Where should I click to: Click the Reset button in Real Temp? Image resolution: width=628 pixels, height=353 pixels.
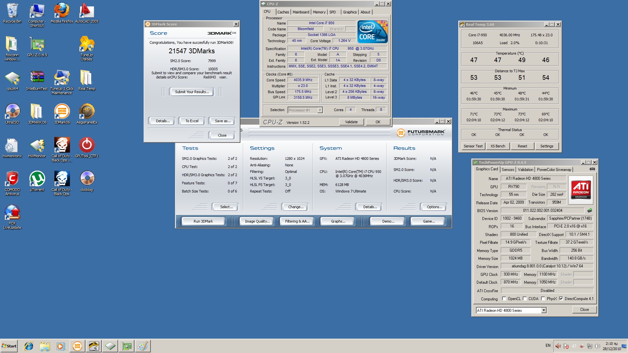[x=522, y=146]
